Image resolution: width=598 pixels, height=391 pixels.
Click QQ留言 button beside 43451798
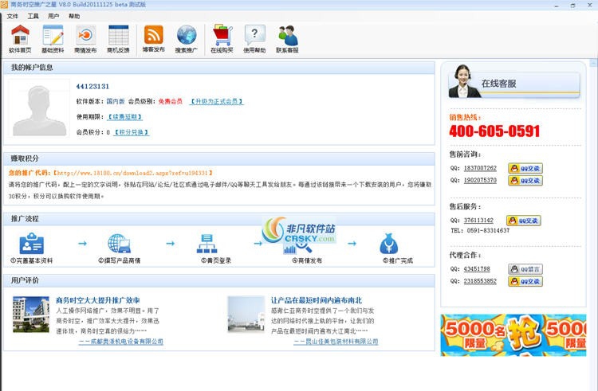coord(525,269)
